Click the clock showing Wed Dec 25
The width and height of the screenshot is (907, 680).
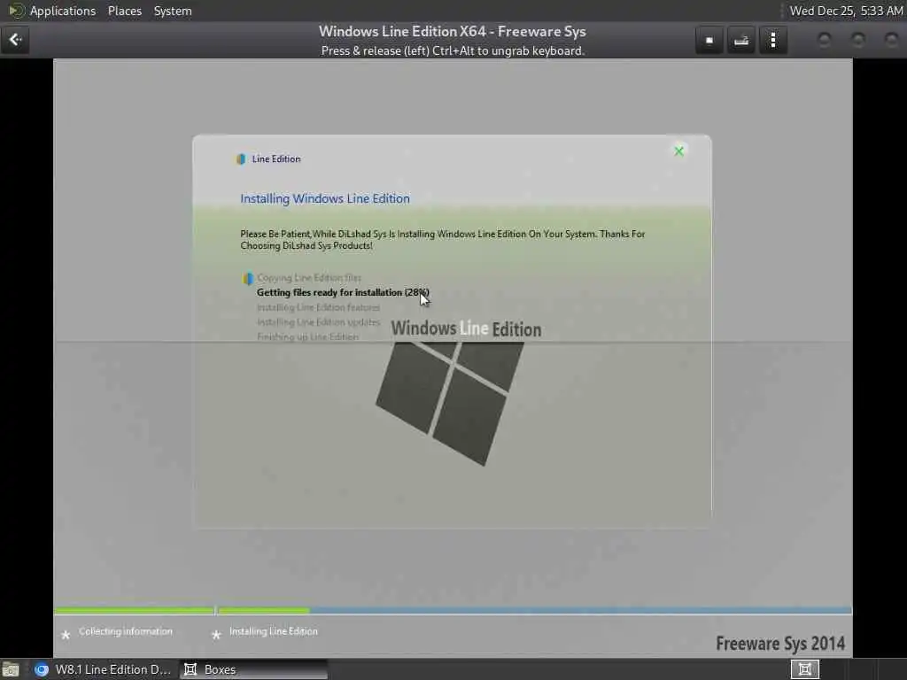click(846, 11)
